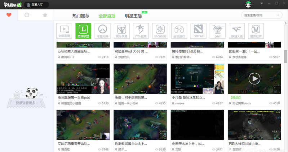Open the 主机游戏 gamepad category
288x152 pixels.
coord(179,31)
